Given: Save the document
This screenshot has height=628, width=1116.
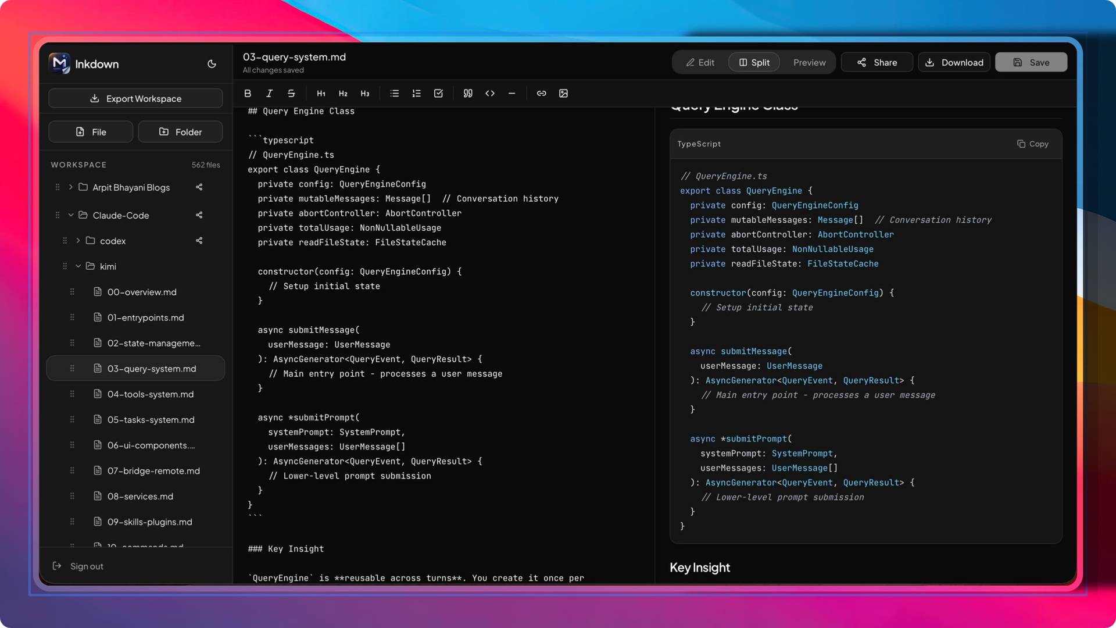Looking at the screenshot, I should point(1031,62).
